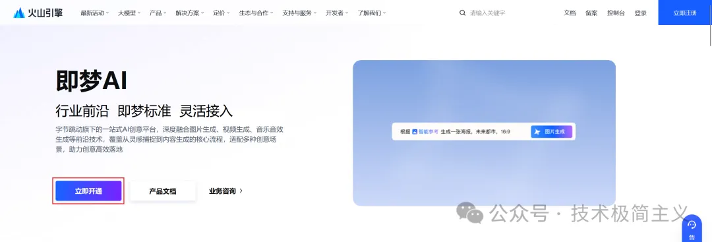Expand the 大模型 menu
Screen dimensions: 712x242
point(129,13)
